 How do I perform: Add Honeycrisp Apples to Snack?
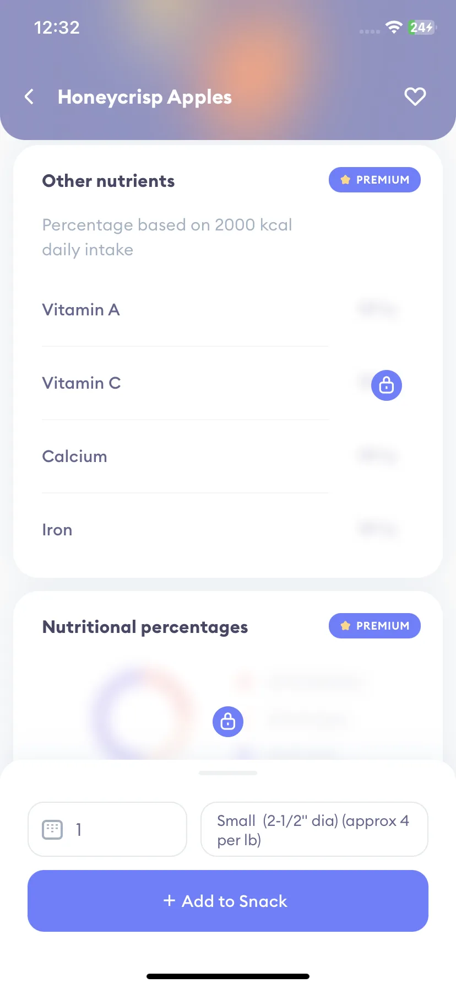pyautogui.click(x=228, y=901)
